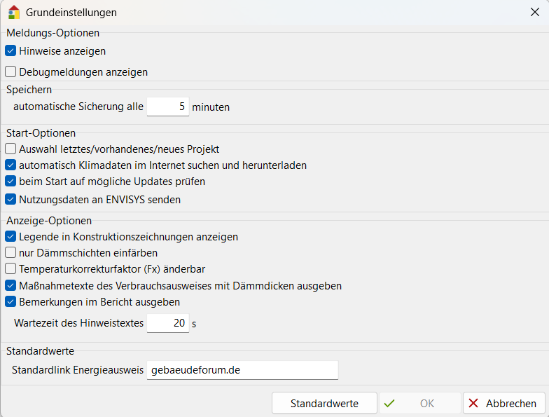The height and width of the screenshot is (417, 549).
Task: Focus the Standardlink Energieausweis text field
Action: (x=242, y=370)
